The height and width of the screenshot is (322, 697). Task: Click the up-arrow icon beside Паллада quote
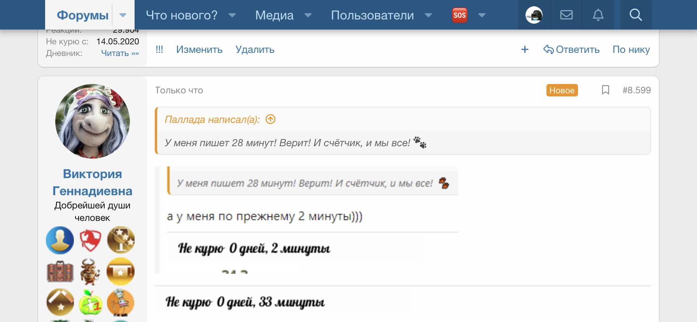click(270, 119)
